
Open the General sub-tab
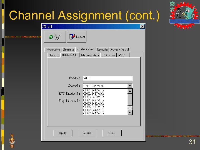[54, 55]
